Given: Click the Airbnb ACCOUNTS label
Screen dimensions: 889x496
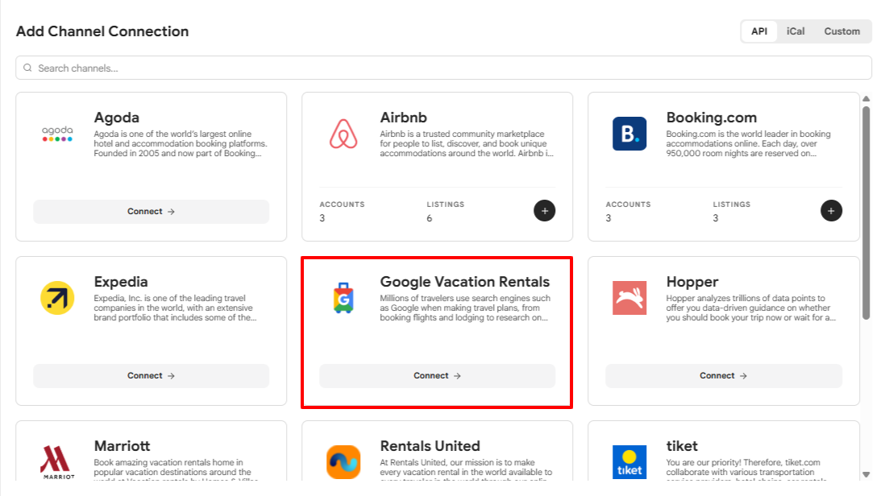Looking at the screenshot, I should point(342,205).
